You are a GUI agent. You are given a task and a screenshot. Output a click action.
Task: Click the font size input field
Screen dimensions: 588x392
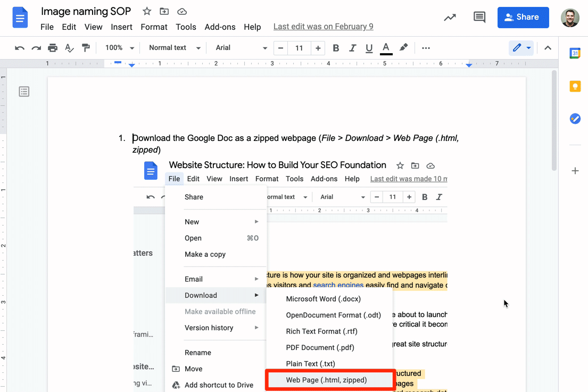point(299,48)
